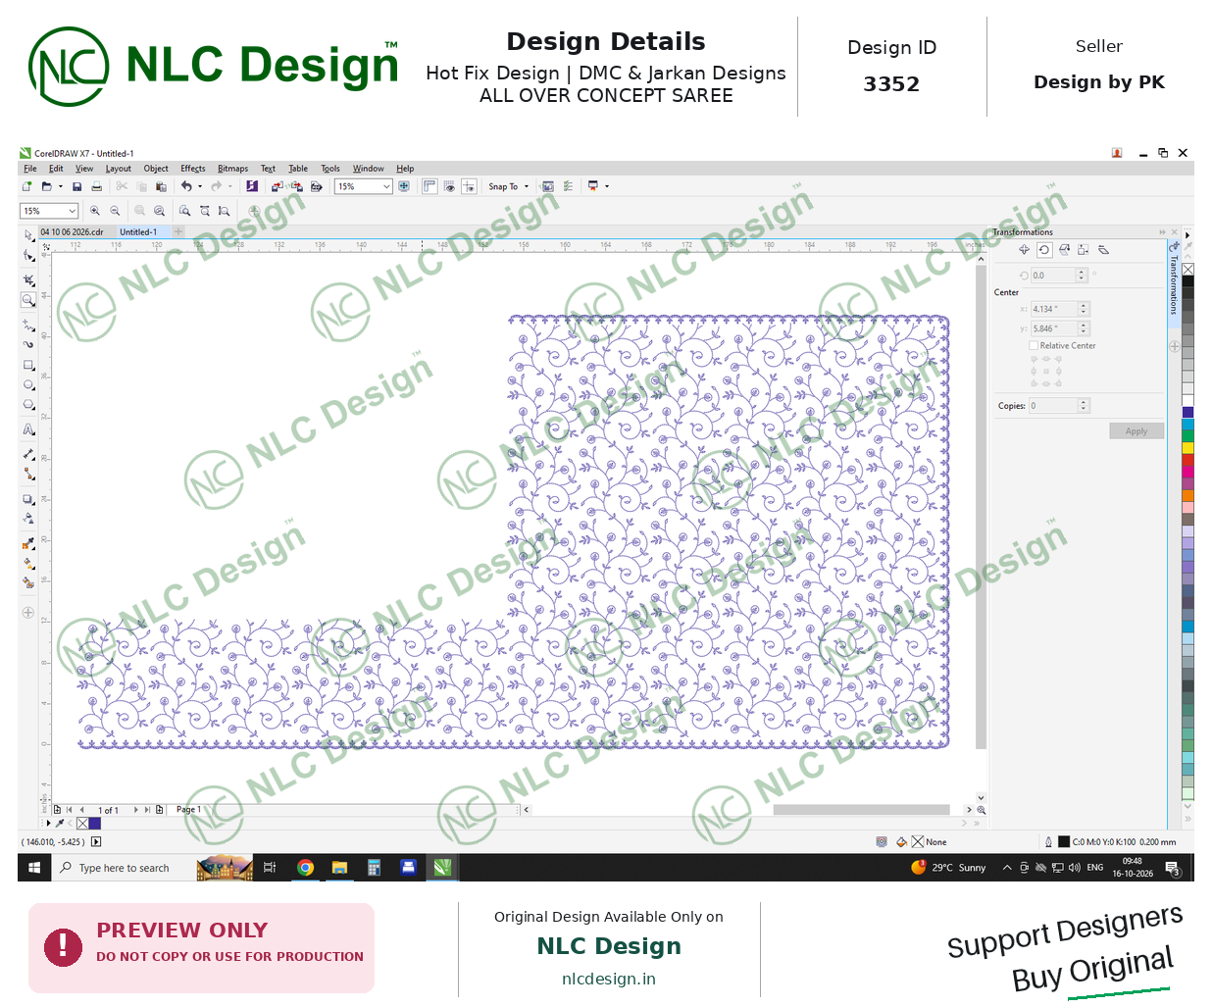Image resolution: width=1212 pixels, height=1007 pixels.
Task: Select the Color Eyedropper tool
Action: click(28, 543)
